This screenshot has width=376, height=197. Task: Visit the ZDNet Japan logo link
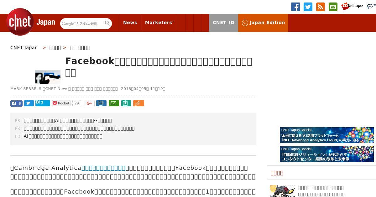tap(352, 6)
